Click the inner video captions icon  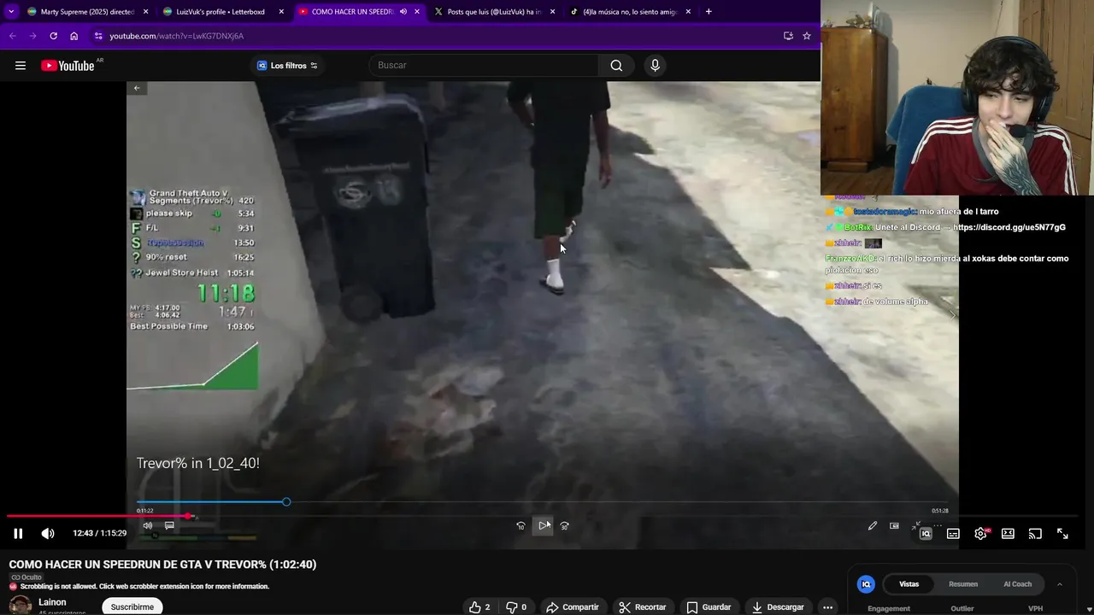pyautogui.click(x=169, y=526)
